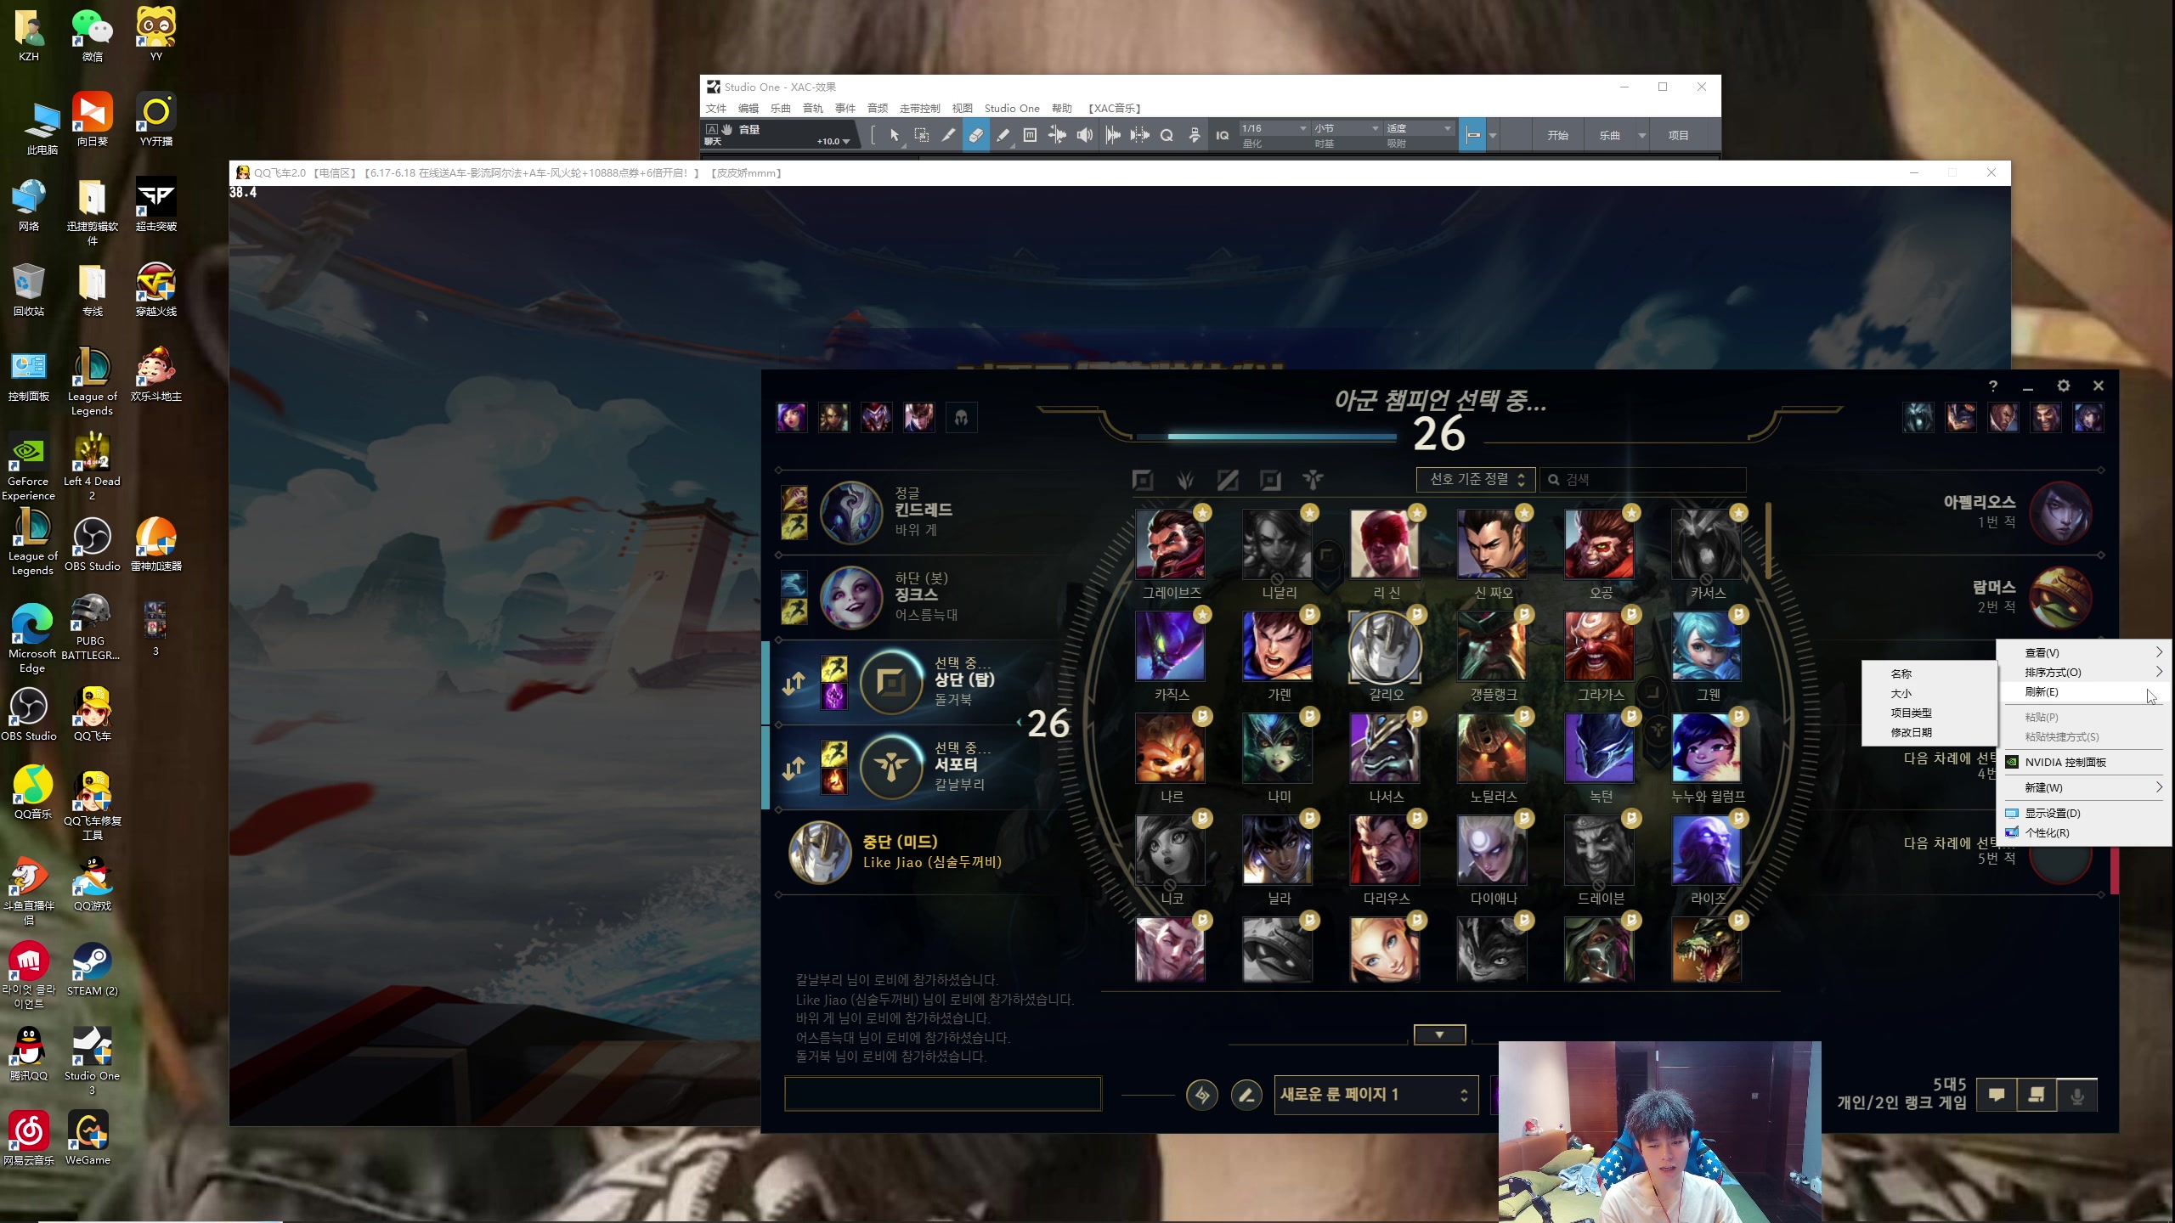Viewport: 2175px width, 1223px height.
Task: Open the WeGame desktop shortcut
Action: pos(88,1139)
